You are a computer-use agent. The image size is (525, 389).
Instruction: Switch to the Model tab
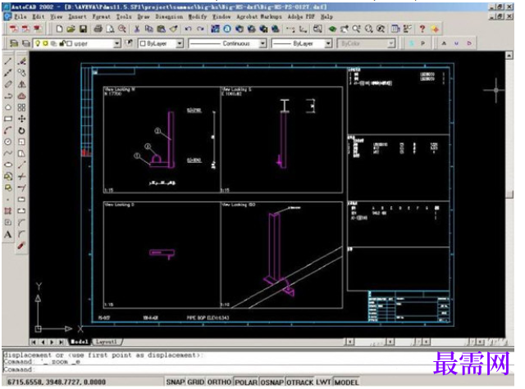(80, 342)
